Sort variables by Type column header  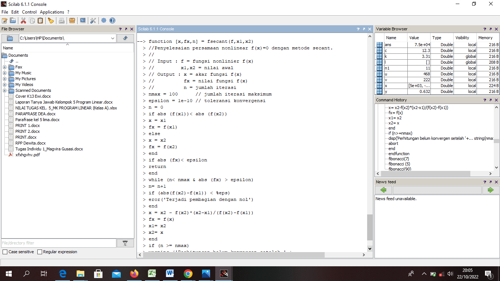442,38
